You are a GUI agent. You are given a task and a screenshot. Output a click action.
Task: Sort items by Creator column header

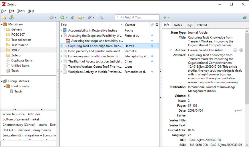point(136,25)
